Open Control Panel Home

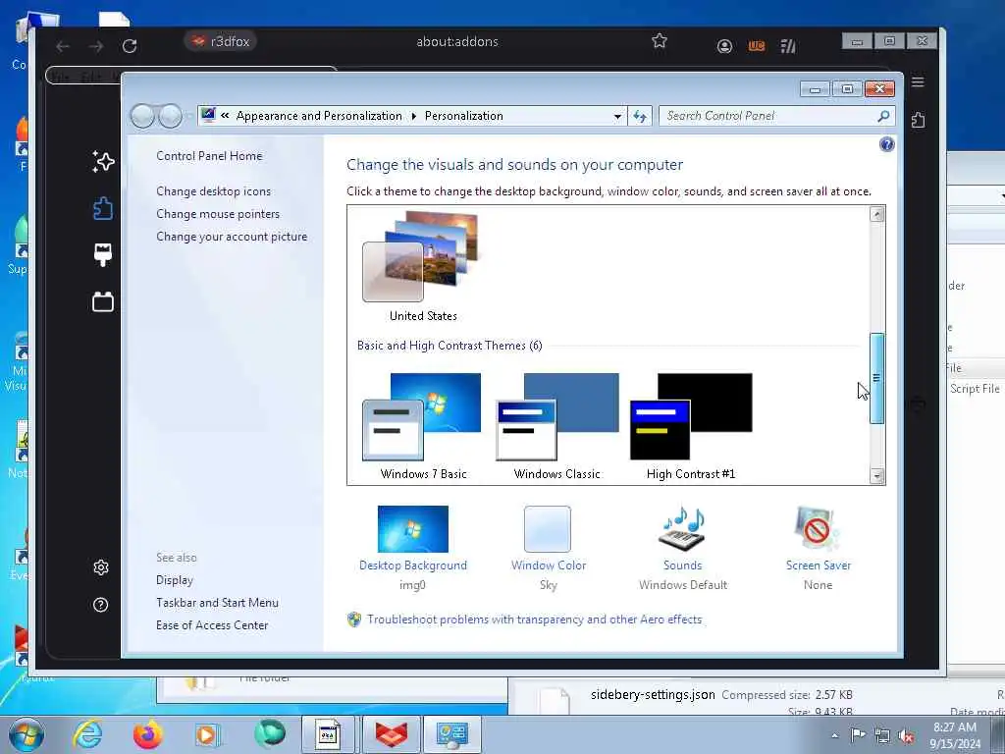(209, 156)
